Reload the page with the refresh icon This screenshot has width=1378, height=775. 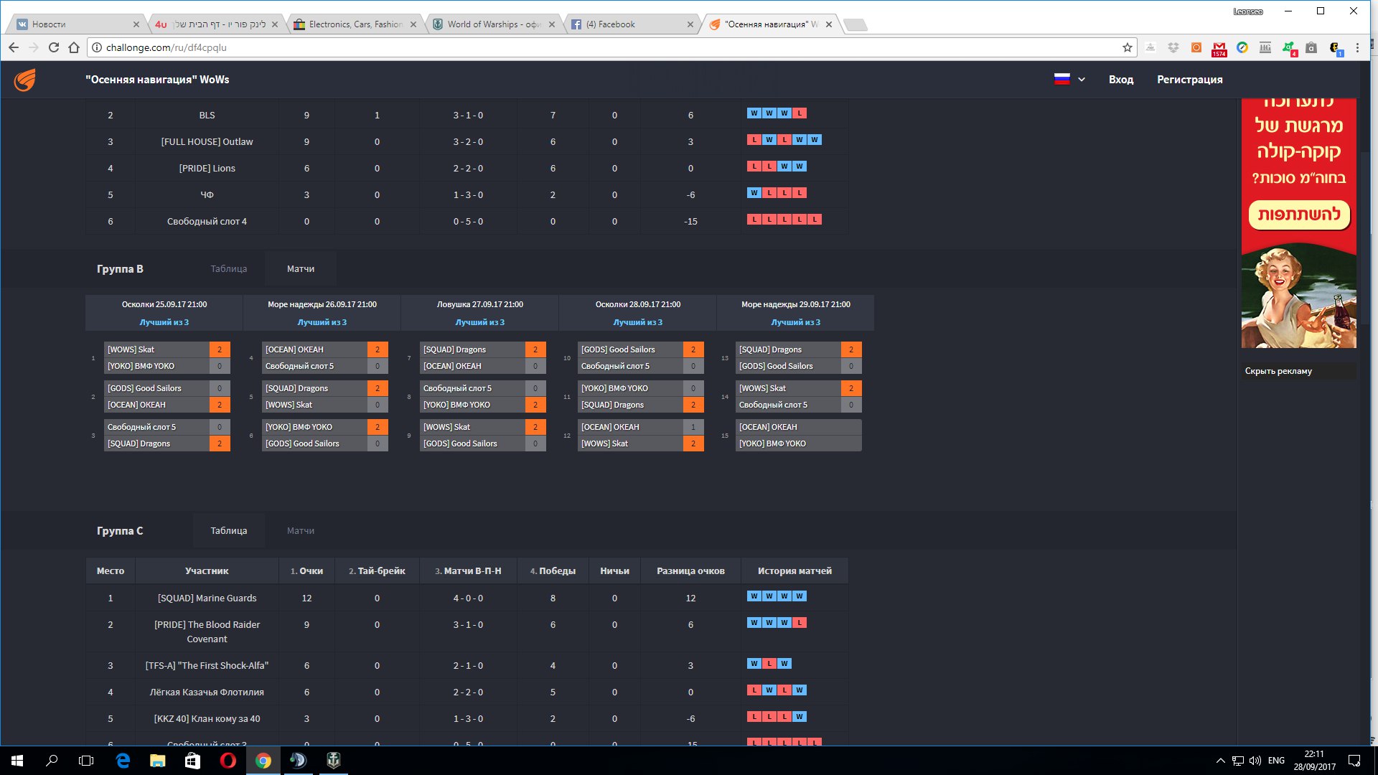54,47
